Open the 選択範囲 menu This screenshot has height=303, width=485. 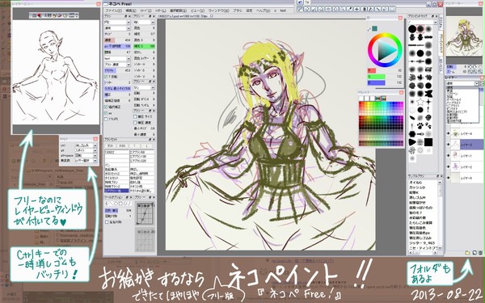coord(178,11)
